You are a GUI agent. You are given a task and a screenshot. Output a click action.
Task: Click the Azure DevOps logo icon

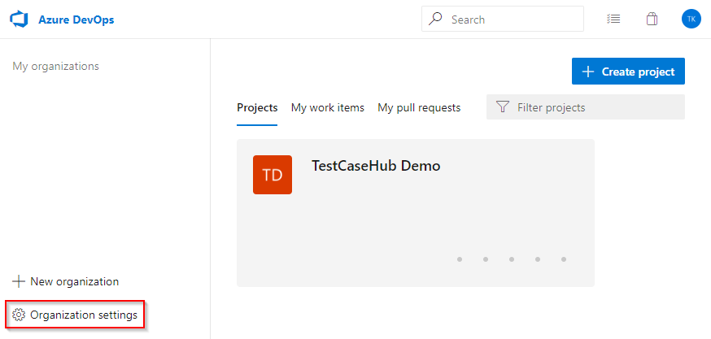[19, 20]
